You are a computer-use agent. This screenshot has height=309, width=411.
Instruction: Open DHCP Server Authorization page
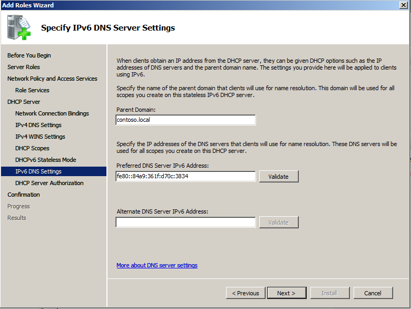[x=50, y=183]
